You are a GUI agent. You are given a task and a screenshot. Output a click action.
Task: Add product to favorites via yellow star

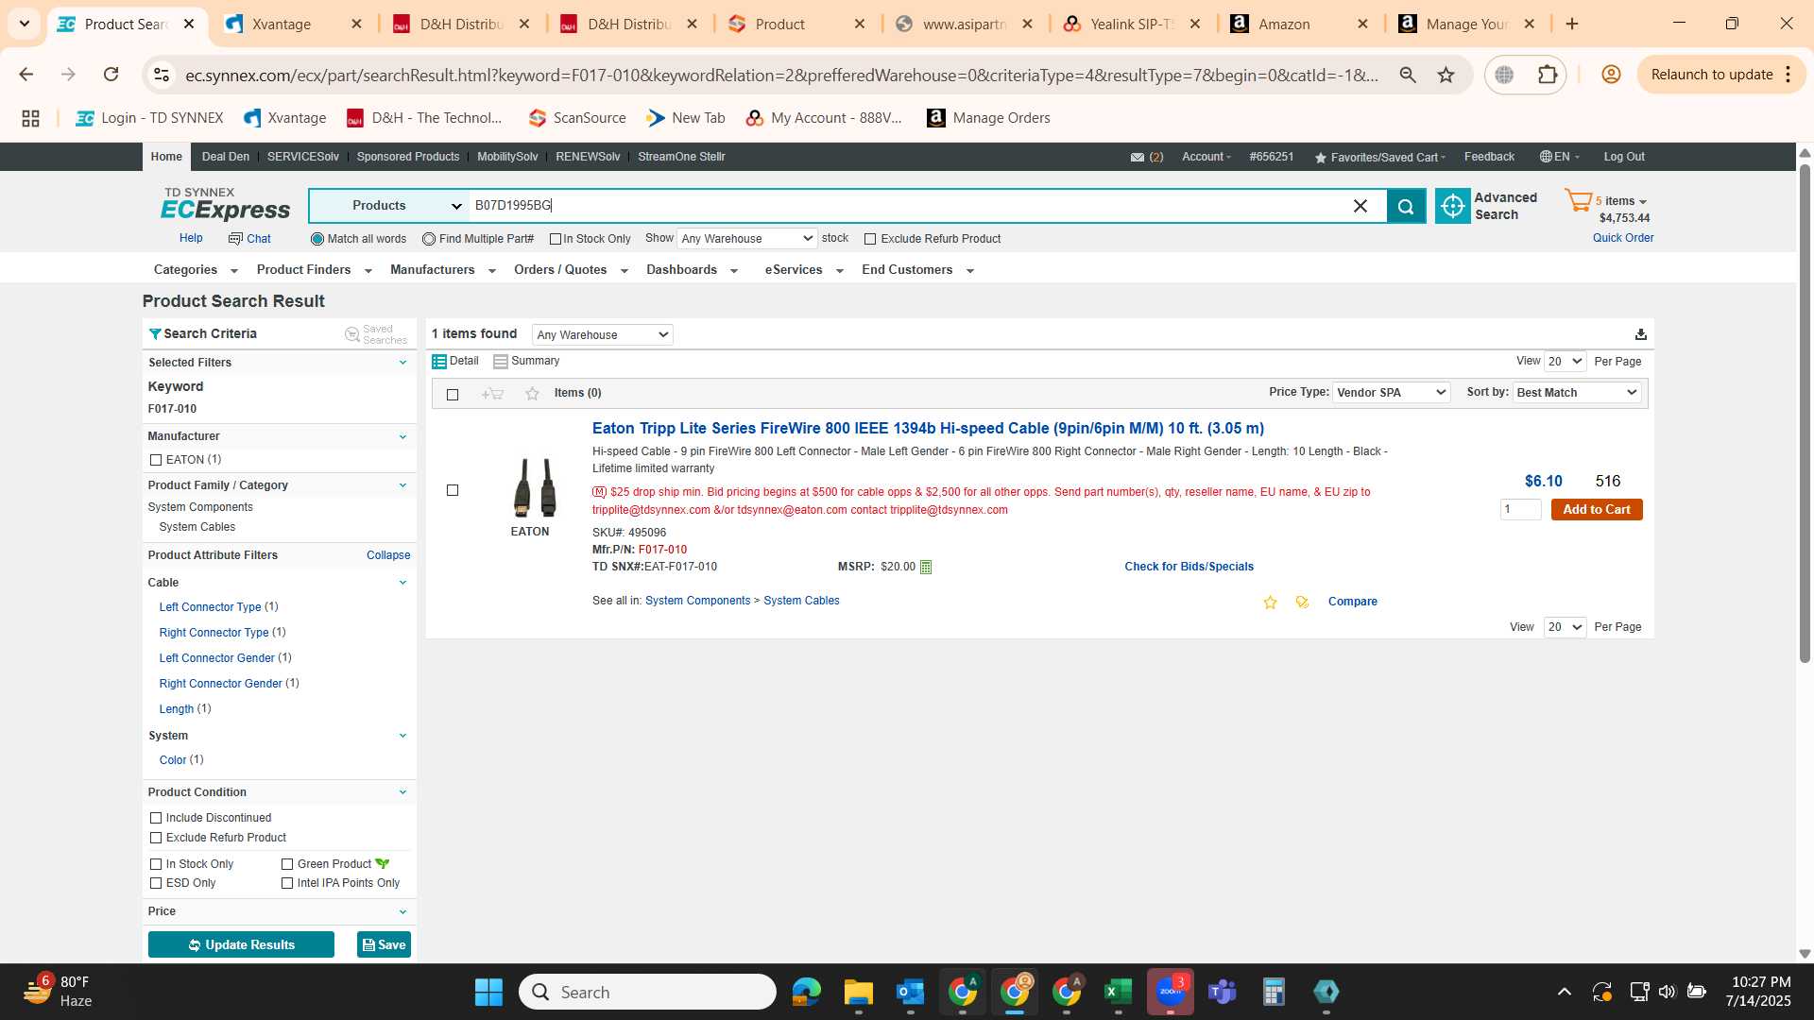coord(1270,603)
